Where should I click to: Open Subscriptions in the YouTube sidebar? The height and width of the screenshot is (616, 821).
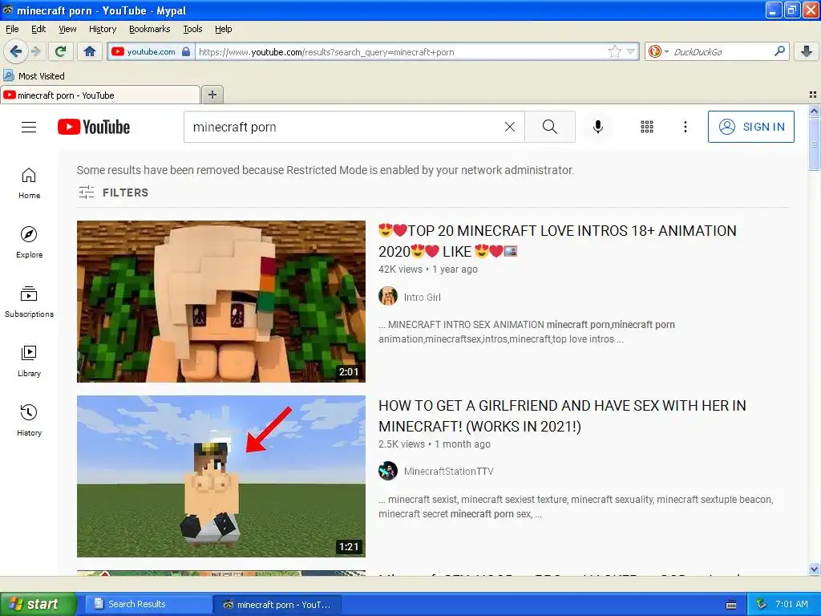click(29, 302)
